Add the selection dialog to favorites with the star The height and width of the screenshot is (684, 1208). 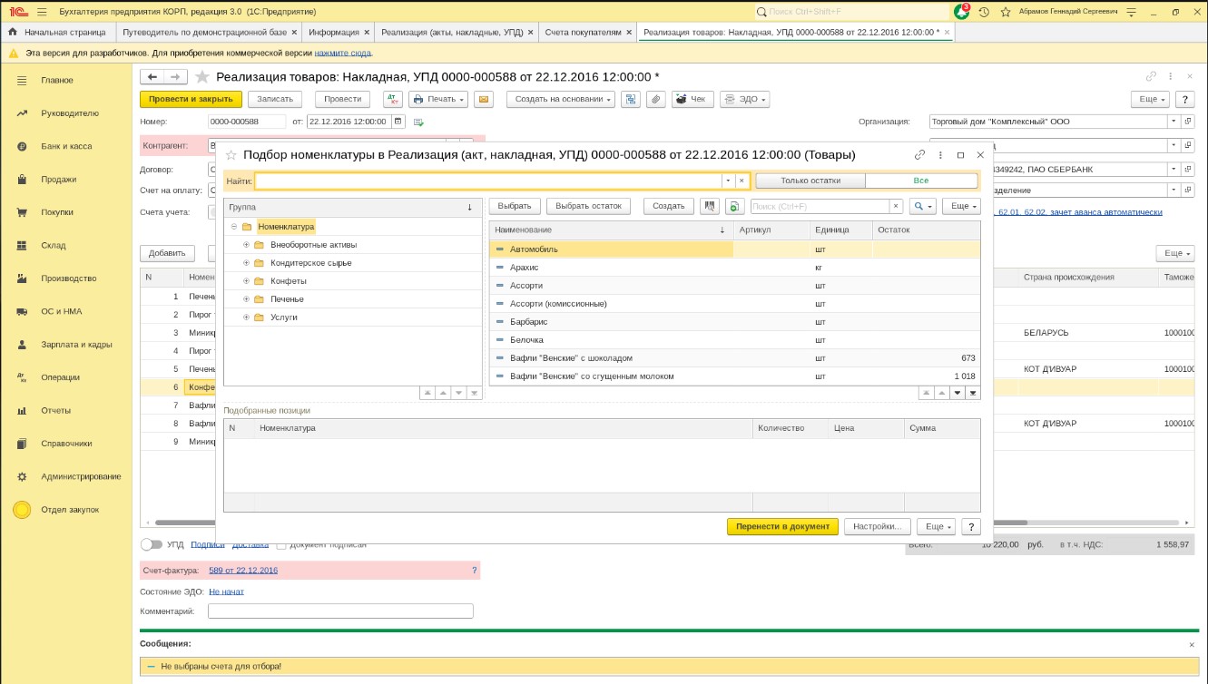(231, 155)
